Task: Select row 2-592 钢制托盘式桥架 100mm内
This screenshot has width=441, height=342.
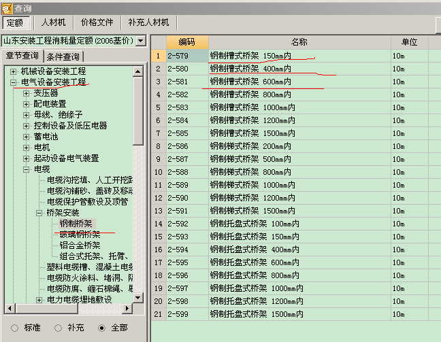Action: (296, 224)
